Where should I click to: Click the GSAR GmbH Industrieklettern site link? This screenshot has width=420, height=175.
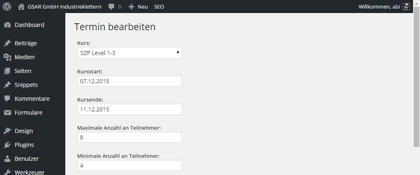[x=65, y=7]
